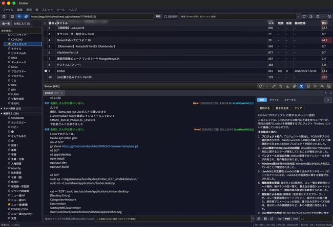Click the クリア button

[298, 108]
